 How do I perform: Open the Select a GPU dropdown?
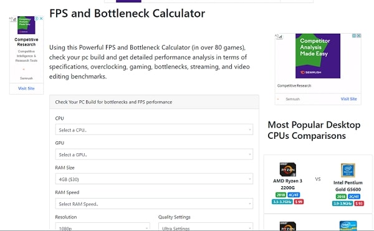click(154, 154)
